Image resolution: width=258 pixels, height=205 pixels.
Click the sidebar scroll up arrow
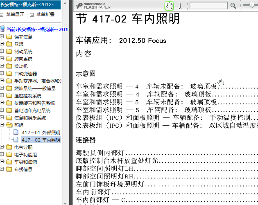point(65,3)
